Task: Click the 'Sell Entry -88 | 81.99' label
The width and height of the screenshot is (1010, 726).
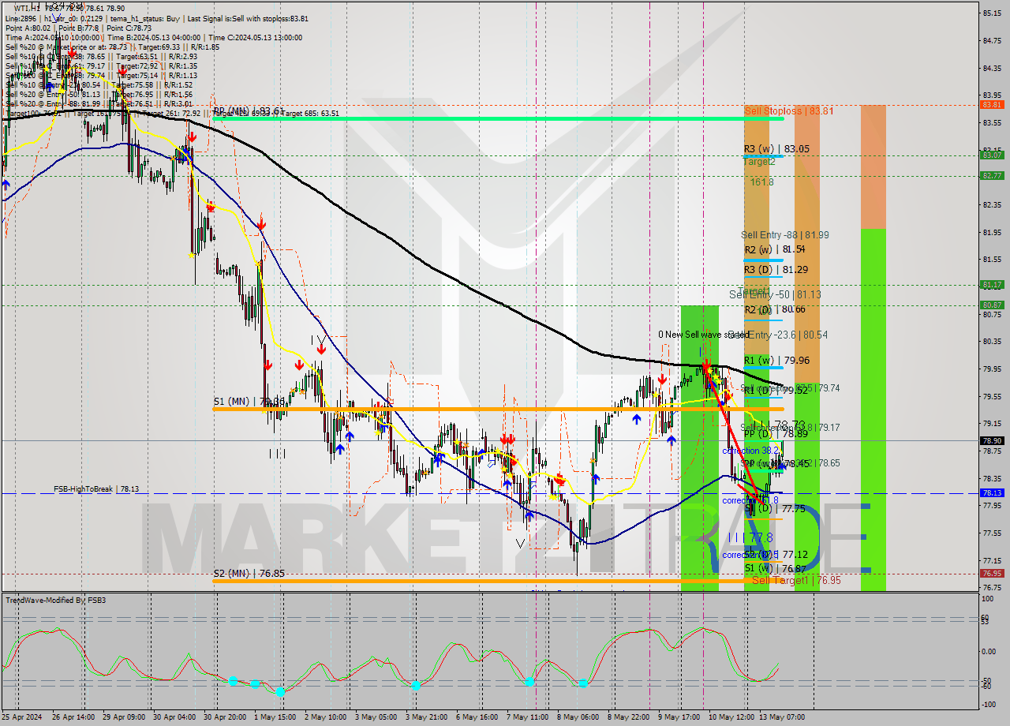Action: (785, 235)
